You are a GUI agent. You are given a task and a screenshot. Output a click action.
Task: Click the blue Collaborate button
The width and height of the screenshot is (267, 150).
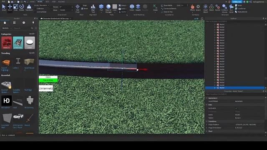(x=237, y=2)
